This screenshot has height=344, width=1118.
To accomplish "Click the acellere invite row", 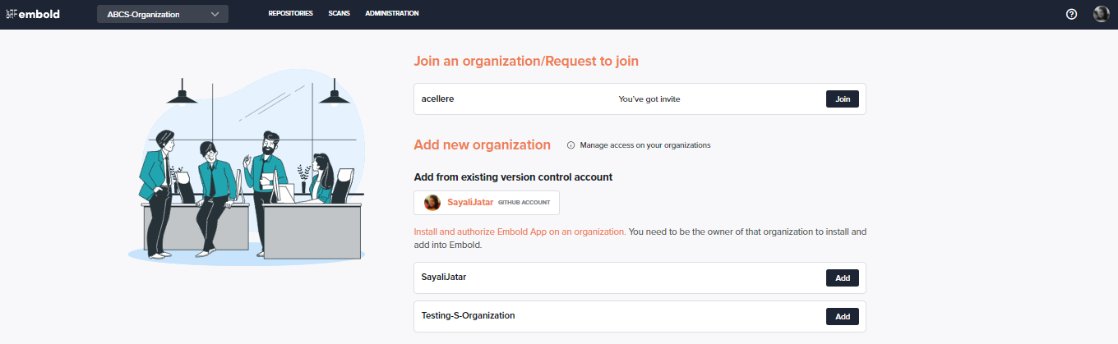I will 640,99.
